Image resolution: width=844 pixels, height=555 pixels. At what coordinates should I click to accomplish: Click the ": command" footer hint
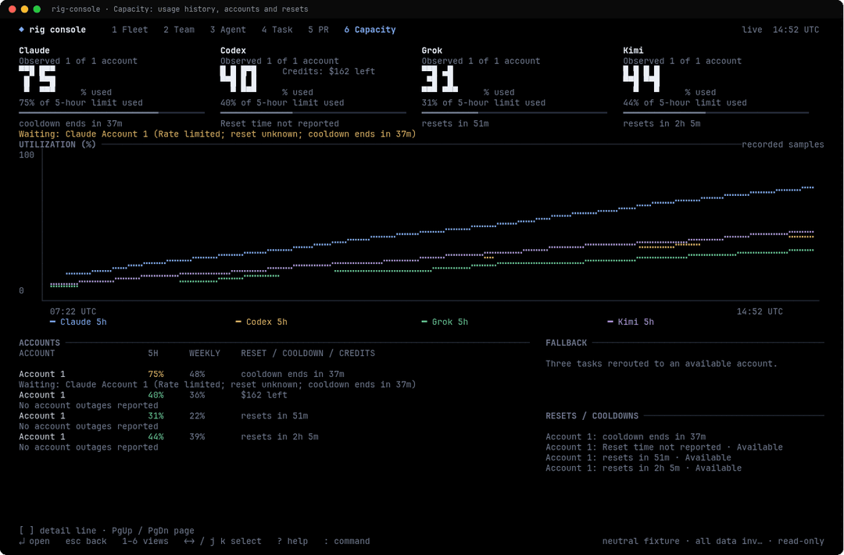tap(347, 541)
